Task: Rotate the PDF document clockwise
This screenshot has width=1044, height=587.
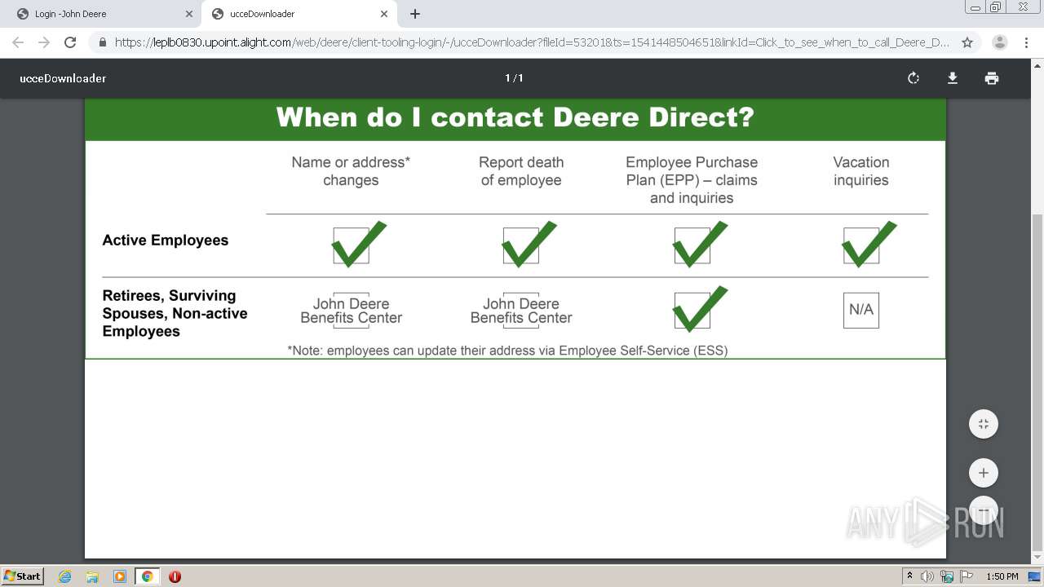Action: tap(913, 78)
